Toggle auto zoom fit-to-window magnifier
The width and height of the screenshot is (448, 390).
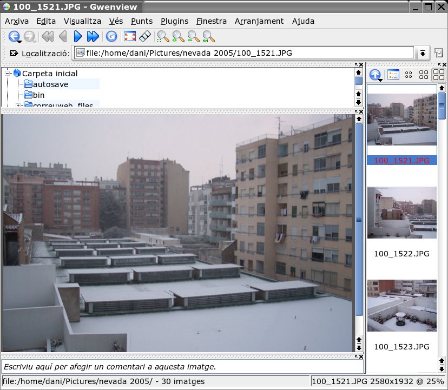pos(163,36)
